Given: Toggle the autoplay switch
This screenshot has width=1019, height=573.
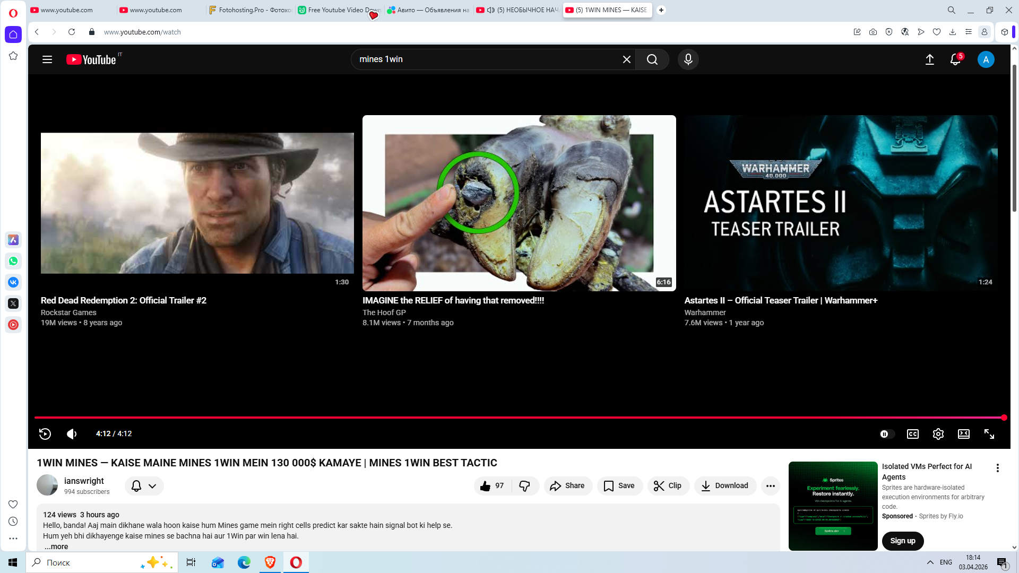Looking at the screenshot, I should coord(886,434).
